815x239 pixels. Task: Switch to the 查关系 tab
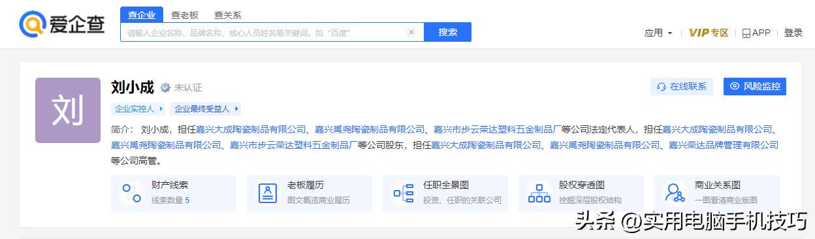[x=227, y=15]
